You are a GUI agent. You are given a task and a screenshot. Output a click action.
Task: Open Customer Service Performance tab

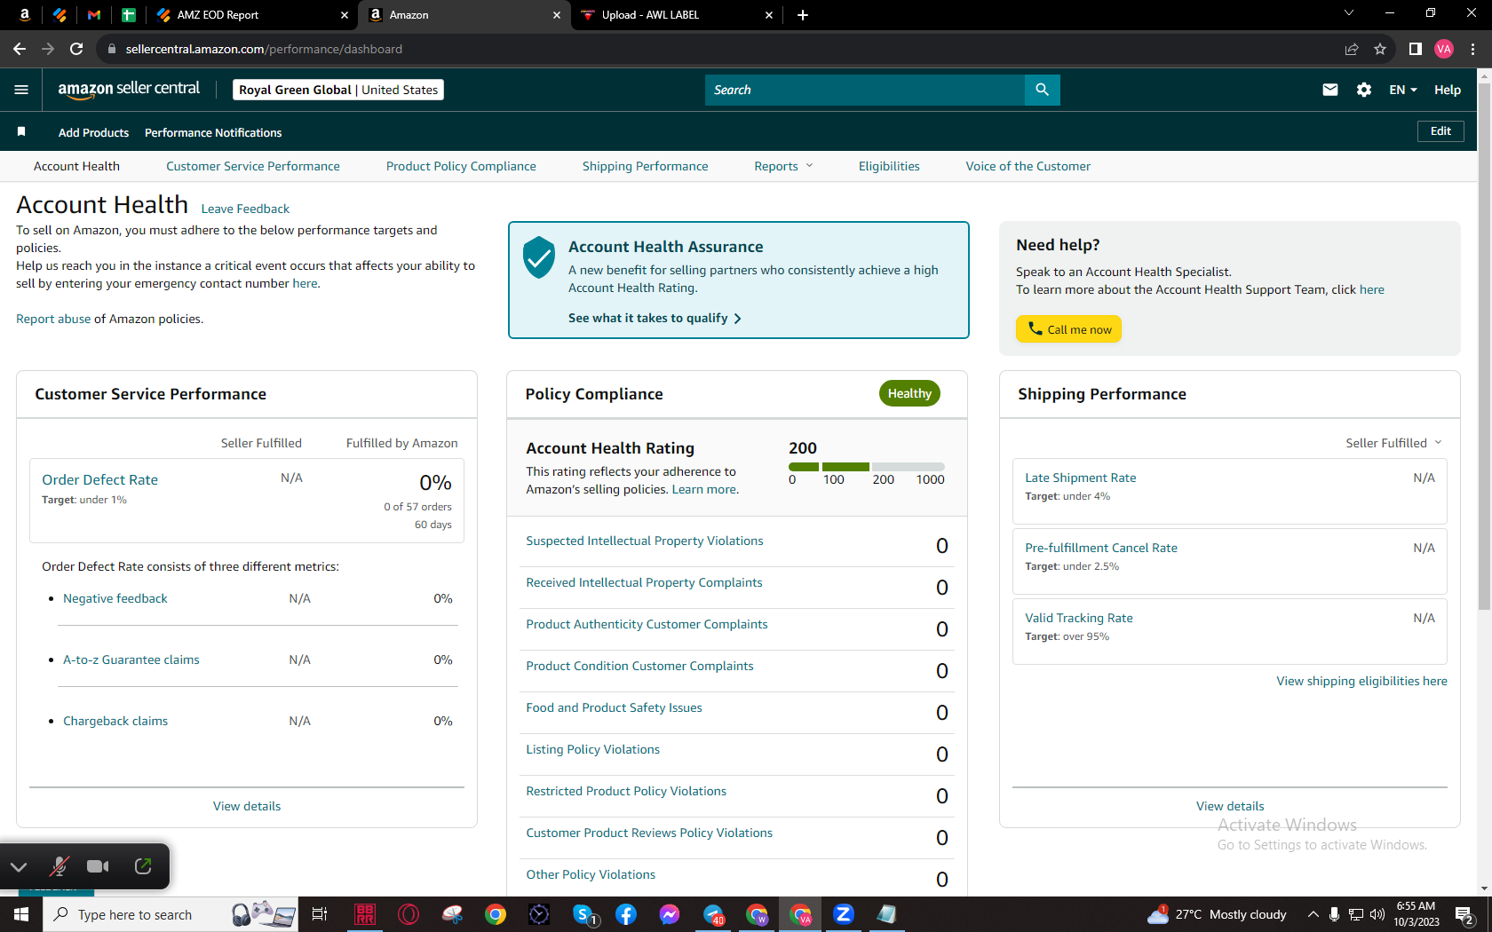pos(253,166)
